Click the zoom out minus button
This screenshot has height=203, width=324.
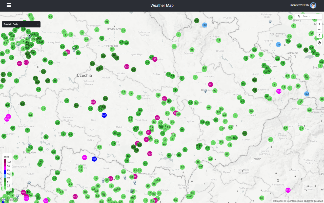pyautogui.click(x=319, y=30)
